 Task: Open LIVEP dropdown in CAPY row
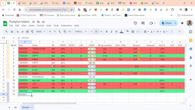click(x=92, y=63)
